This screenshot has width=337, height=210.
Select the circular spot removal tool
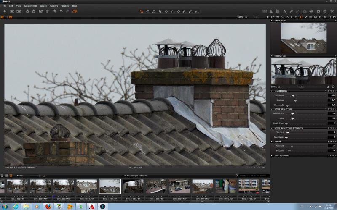(178, 12)
